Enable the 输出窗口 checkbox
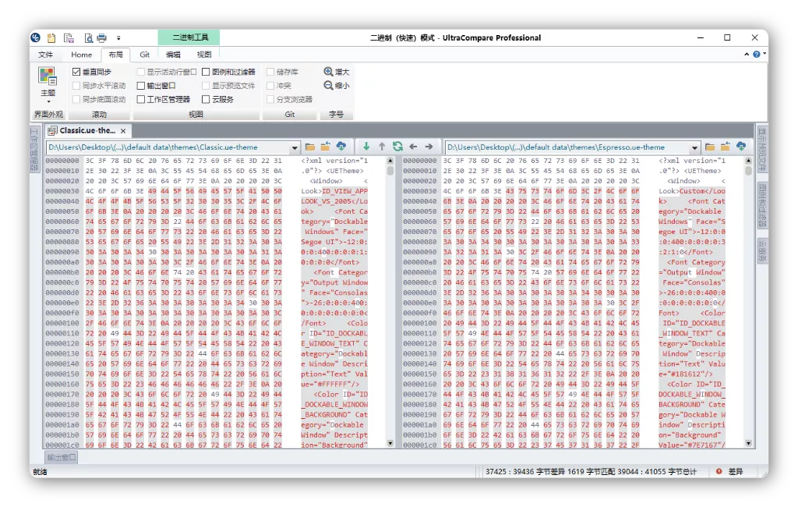 tap(141, 86)
